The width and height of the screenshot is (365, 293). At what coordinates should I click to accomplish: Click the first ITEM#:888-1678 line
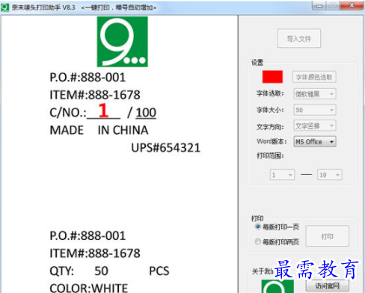coord(95,95)
